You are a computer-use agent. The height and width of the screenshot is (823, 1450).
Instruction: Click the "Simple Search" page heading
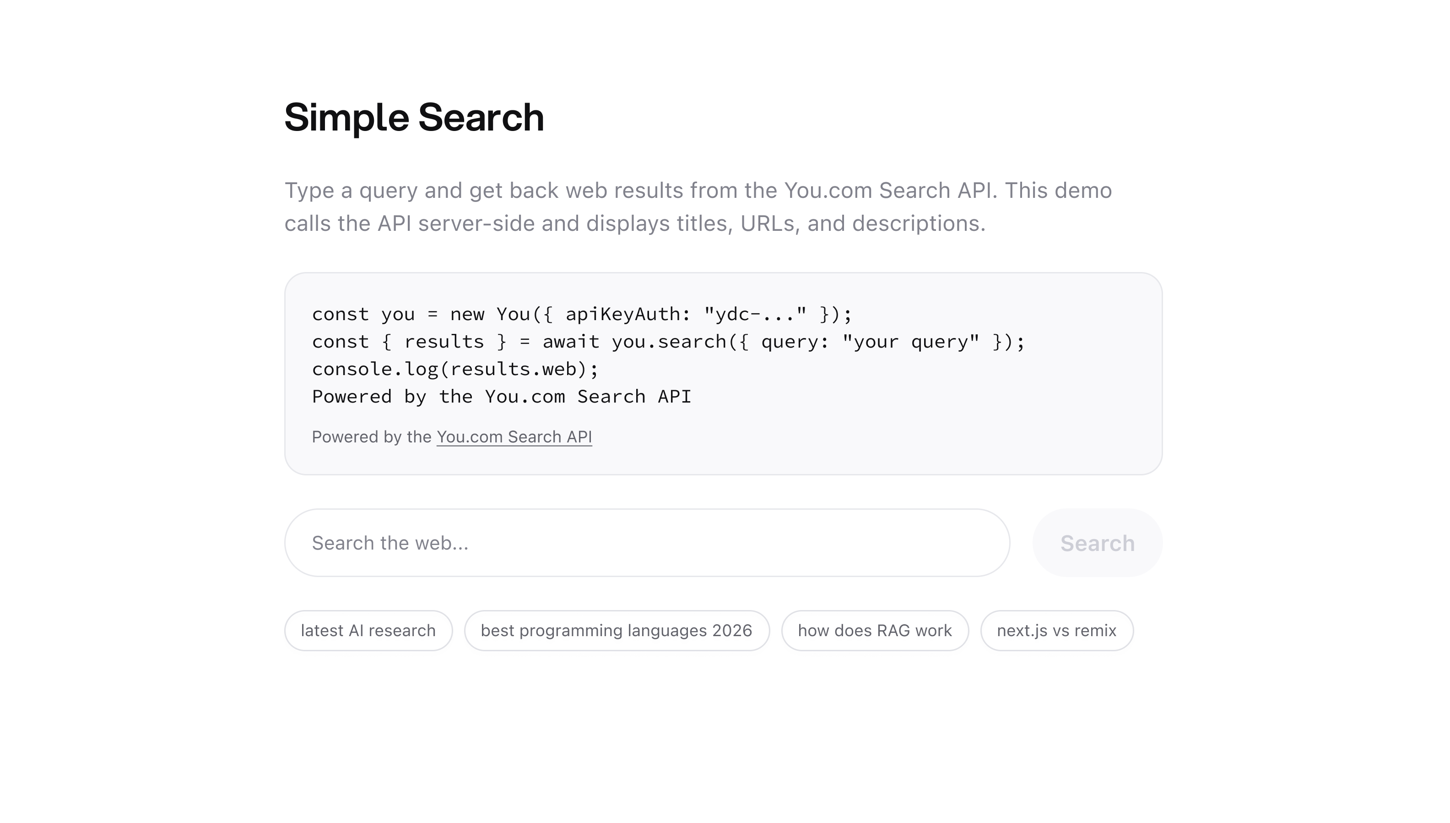pyautogui.click(x=414, y=118)
